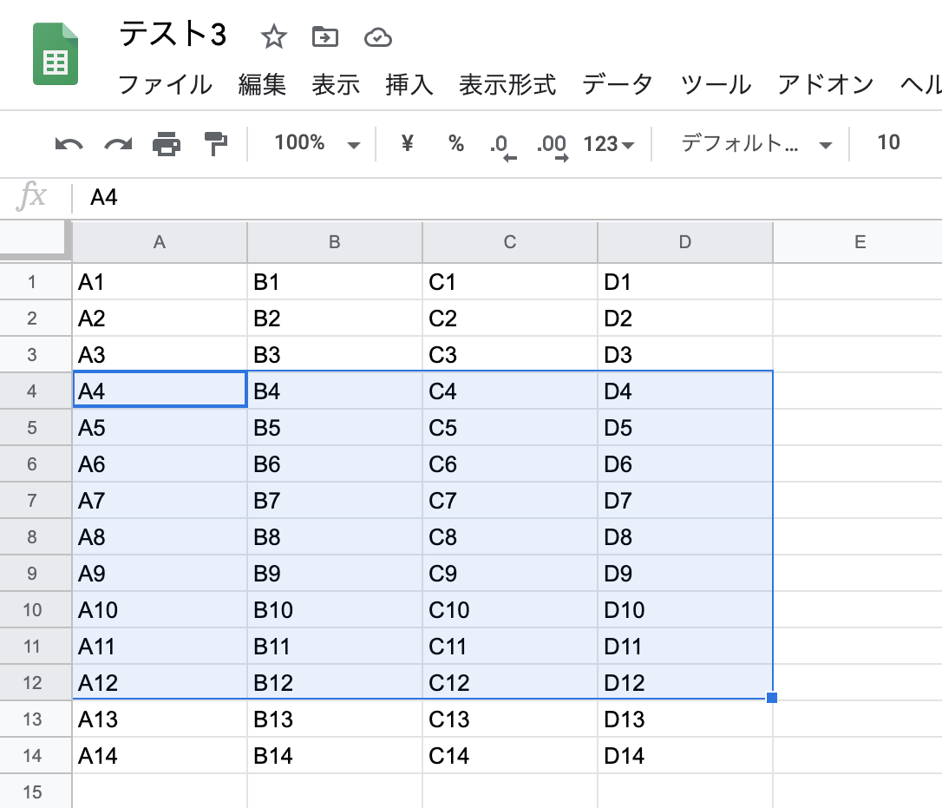Apply percent number format
The width and height of the screenshot is (942, 808).
456,143
